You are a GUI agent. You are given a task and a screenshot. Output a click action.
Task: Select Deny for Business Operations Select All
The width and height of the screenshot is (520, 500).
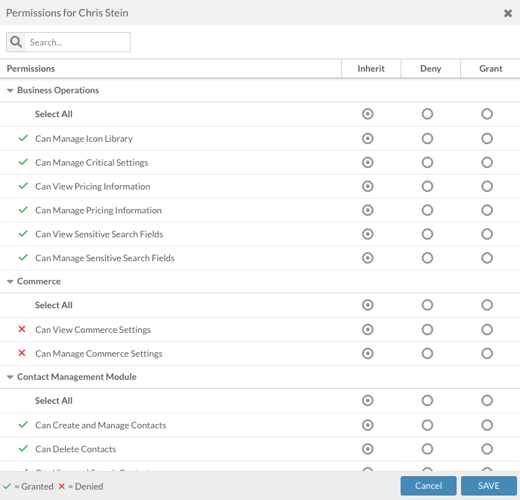(427, 114)
